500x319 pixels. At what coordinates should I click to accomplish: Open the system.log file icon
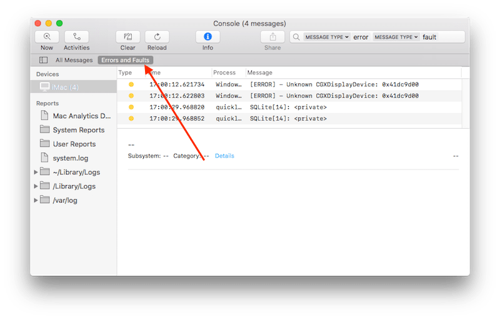[x=44, y=157]
